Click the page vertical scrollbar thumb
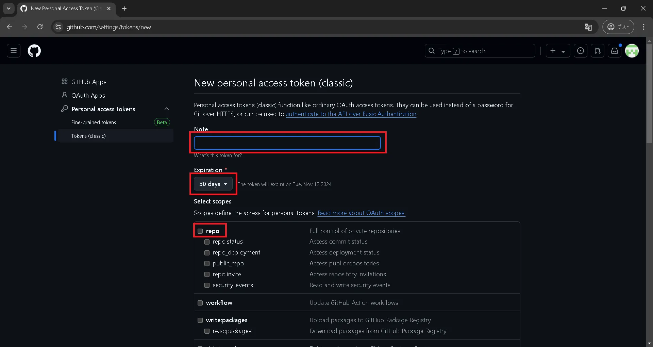 pyautogui.click(x=649, y=94)
